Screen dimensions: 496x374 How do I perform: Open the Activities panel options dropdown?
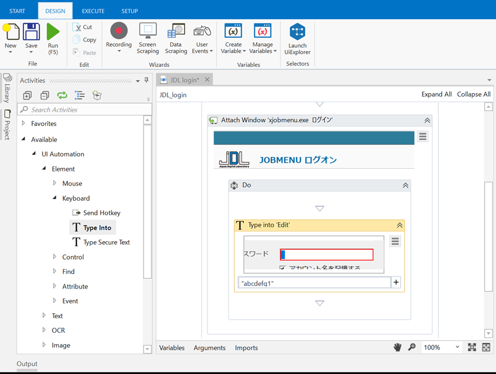tap(138, 81)
